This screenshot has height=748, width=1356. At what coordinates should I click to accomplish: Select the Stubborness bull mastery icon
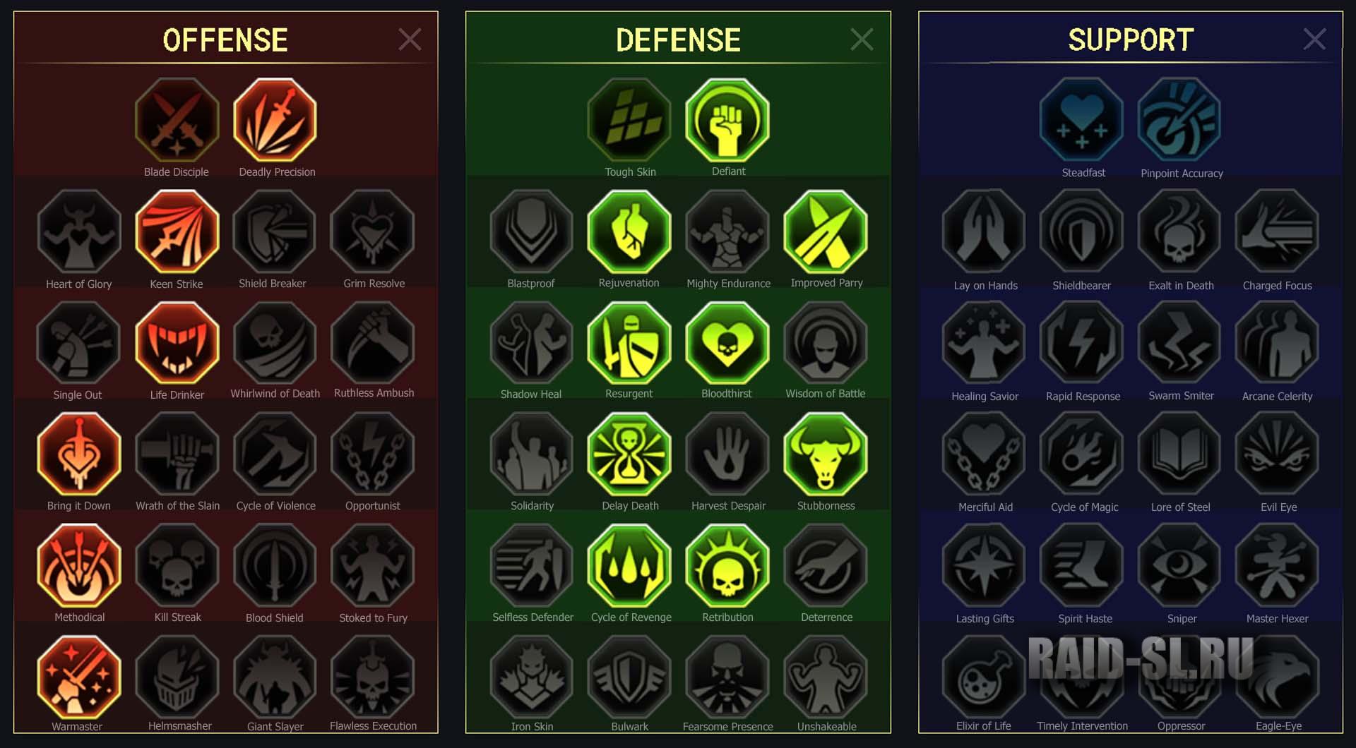coord(826,454)
